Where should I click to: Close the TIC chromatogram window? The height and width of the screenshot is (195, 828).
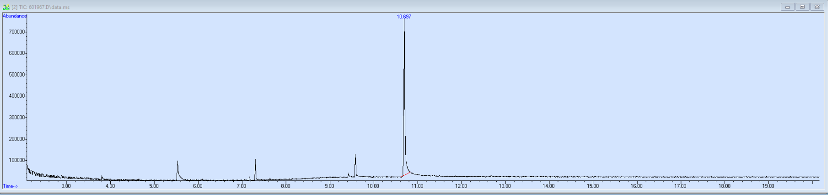pos(817,7)
